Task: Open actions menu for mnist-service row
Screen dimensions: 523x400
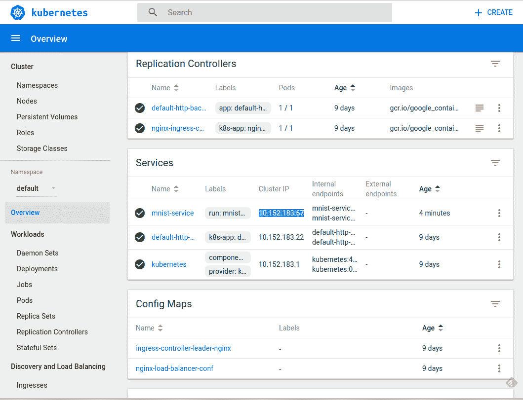Action: click(x=499, y=213)
